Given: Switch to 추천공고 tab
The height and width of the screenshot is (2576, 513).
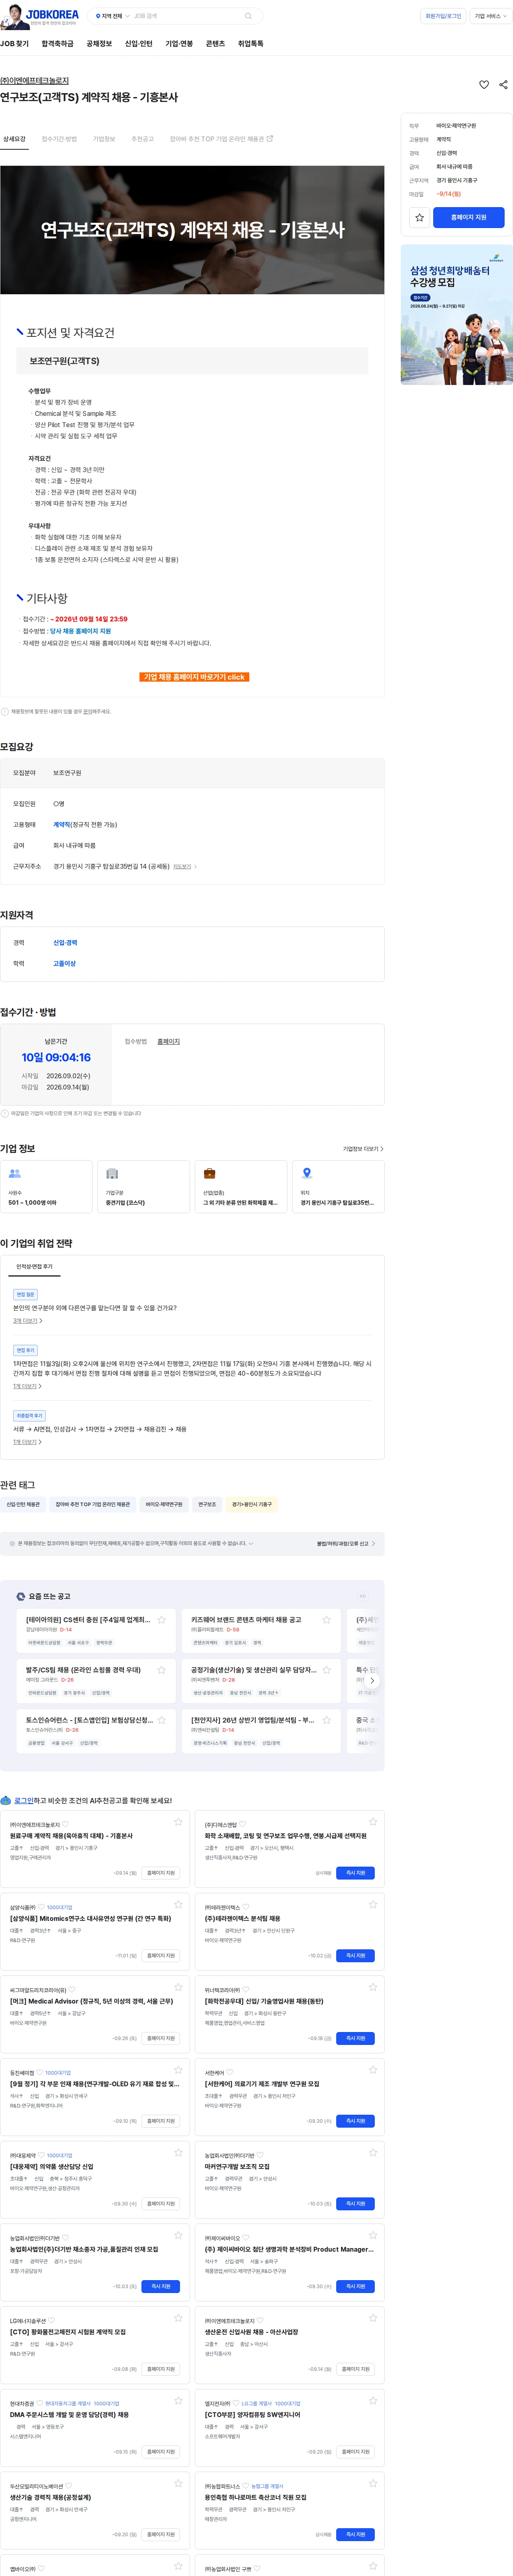Looking at the screenshot, I should pyautogui.click(x=143, y=139).
